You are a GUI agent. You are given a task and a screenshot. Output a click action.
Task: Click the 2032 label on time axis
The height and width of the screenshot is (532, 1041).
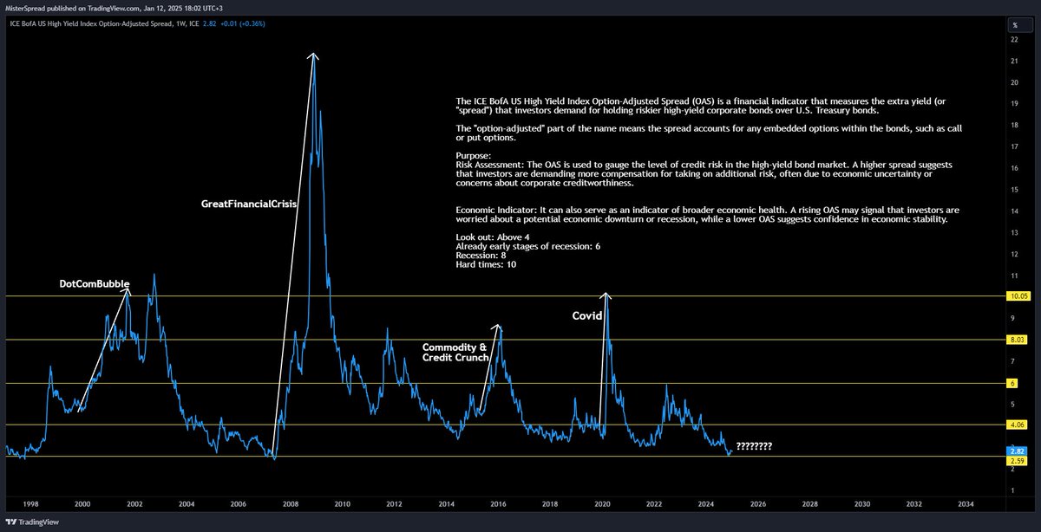pos(914,503)
